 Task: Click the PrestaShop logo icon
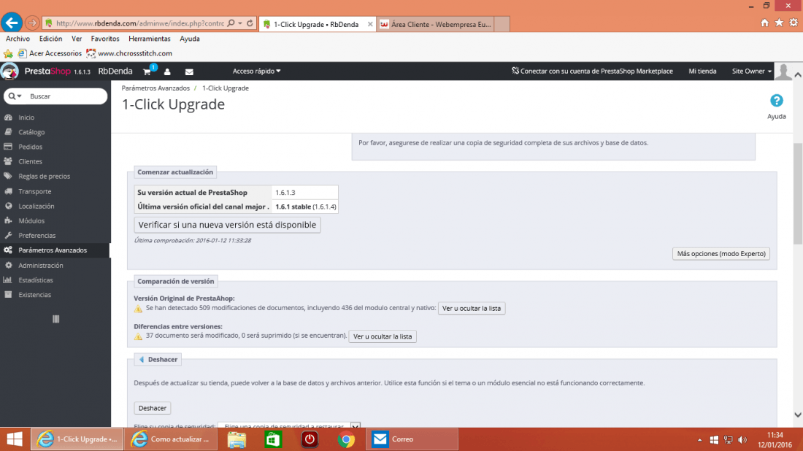point(9,72)
